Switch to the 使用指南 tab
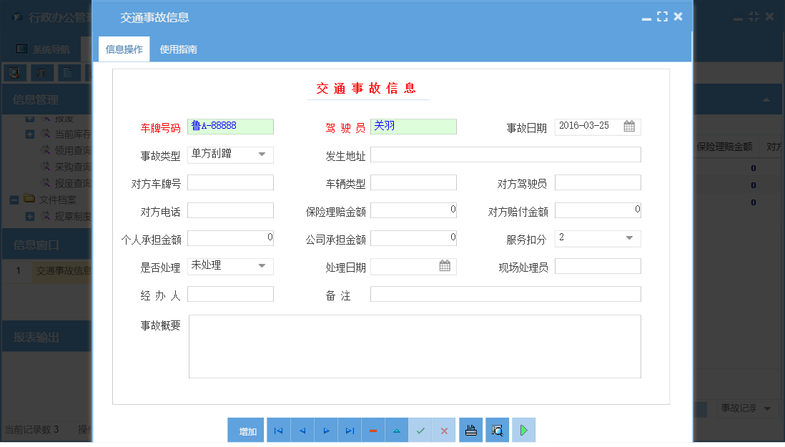The image size is (785, 447). click(178, 49)
